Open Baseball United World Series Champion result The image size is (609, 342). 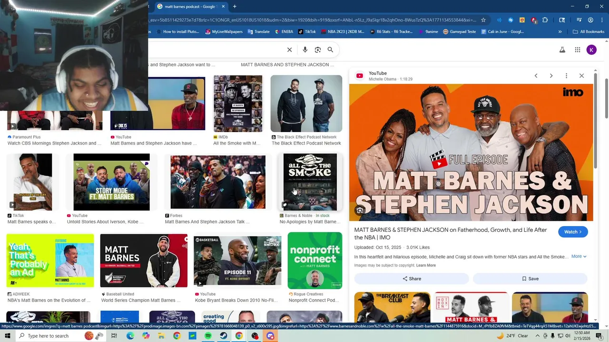tap(140, 300)
